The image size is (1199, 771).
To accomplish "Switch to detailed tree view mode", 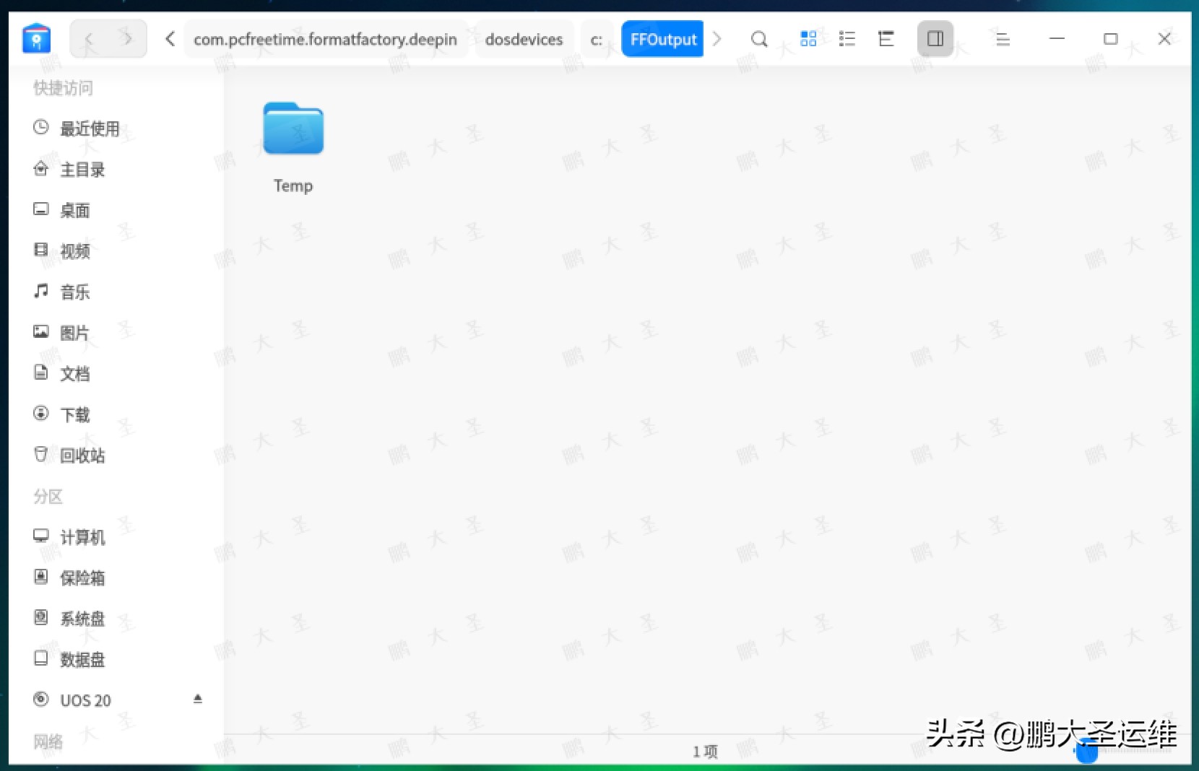I will 886,39.
